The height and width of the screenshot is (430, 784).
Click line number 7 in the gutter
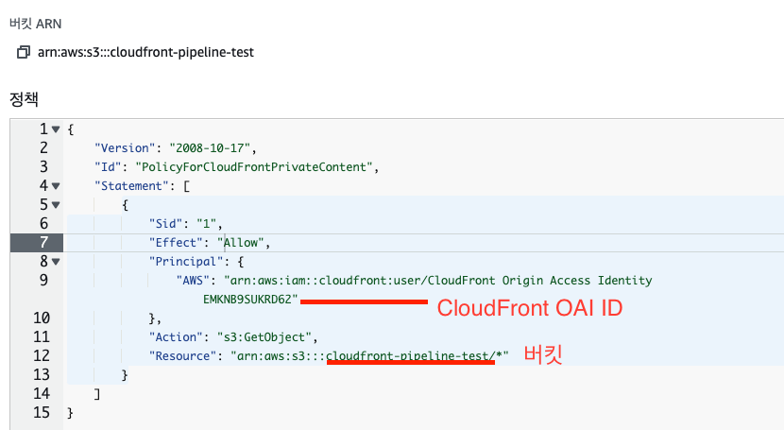tap(44, 243)
